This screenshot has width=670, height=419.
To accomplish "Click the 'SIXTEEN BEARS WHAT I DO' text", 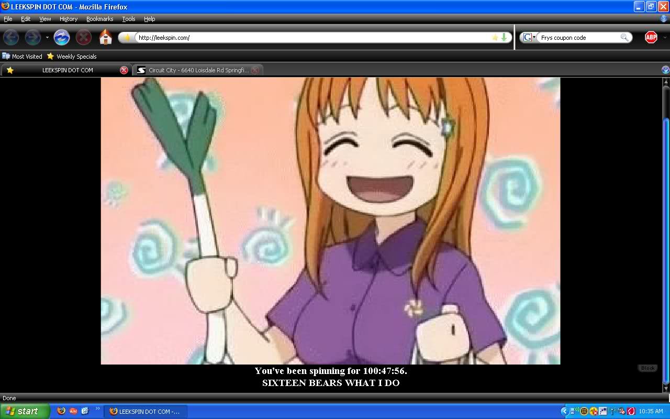I will tap(331, 383).
